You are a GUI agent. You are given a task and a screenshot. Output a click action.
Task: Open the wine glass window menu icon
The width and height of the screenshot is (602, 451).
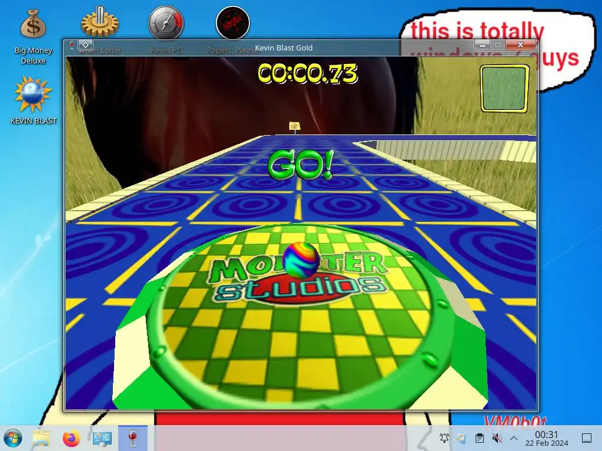pyautogui.click(x=71, y=45)
